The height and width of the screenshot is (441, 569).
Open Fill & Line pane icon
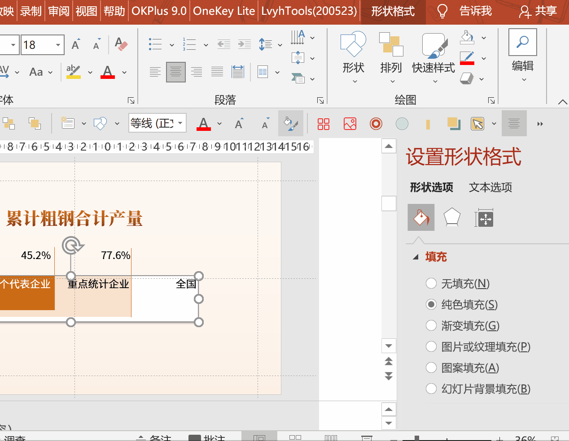[x=421, y=217]
